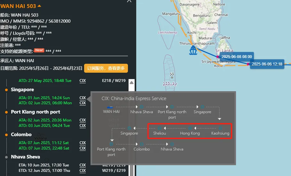Click the New! badge beside energy type
The height and width of the screenshot is (176, 291).
[39, 50]
